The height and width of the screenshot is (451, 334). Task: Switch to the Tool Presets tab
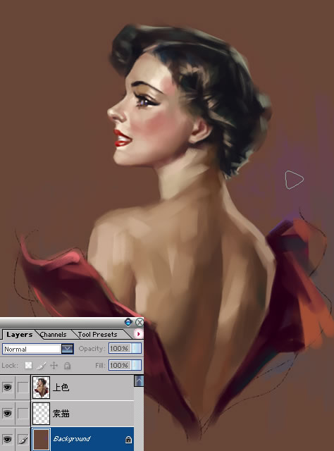[97, 335]
